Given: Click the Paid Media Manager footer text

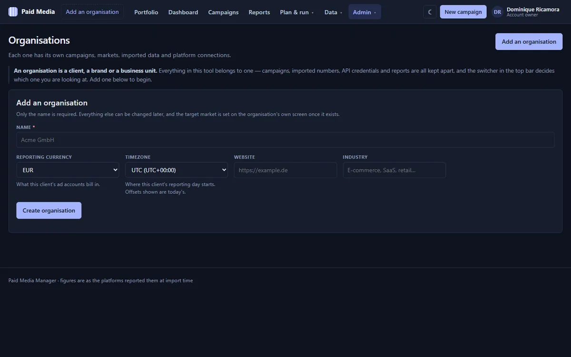Looking at the screenshot, I should 101,280.
